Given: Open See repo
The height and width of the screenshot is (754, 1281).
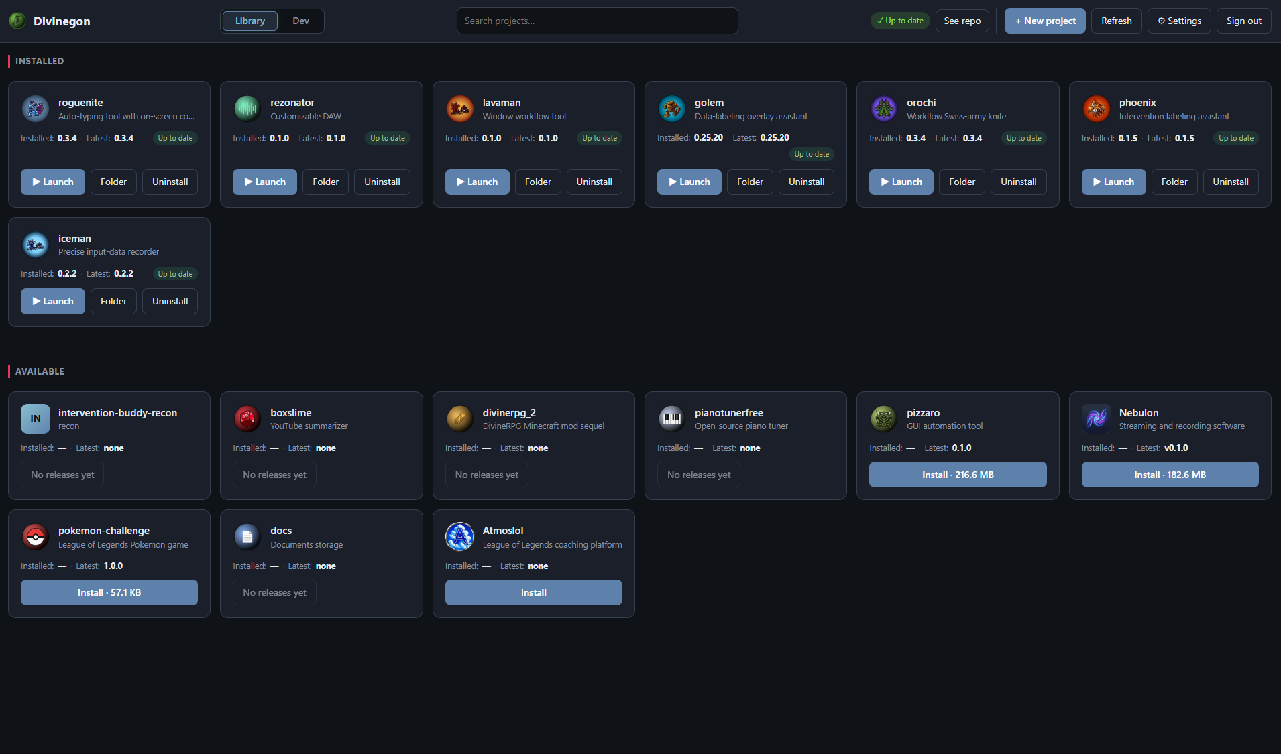Looking at the screenshot, I should (x=962, y=21).
